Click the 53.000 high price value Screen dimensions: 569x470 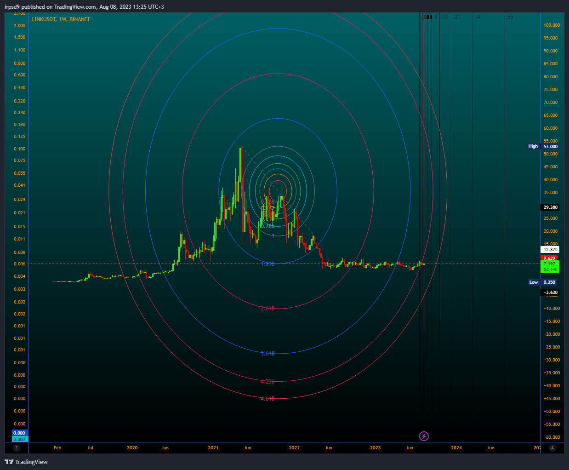550,146
